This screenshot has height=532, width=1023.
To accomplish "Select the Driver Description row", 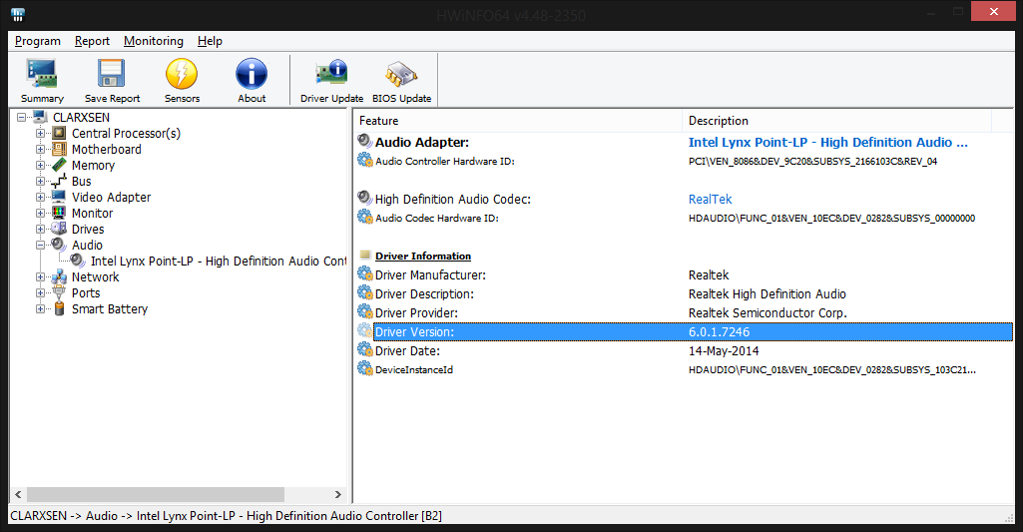I will 684,293.
